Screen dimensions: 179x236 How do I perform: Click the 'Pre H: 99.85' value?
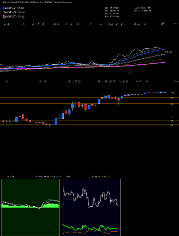tap(112, 11)
